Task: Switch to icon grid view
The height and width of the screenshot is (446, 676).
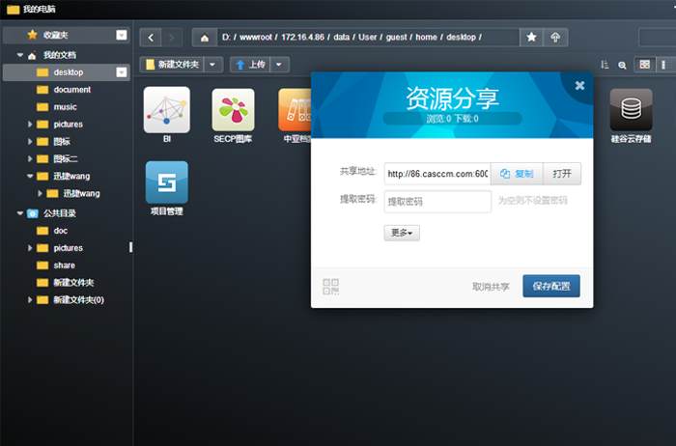Action: 644,65
